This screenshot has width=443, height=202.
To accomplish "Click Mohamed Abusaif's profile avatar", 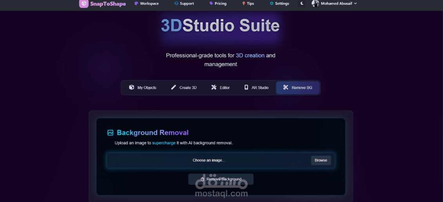I will [315, 4].
